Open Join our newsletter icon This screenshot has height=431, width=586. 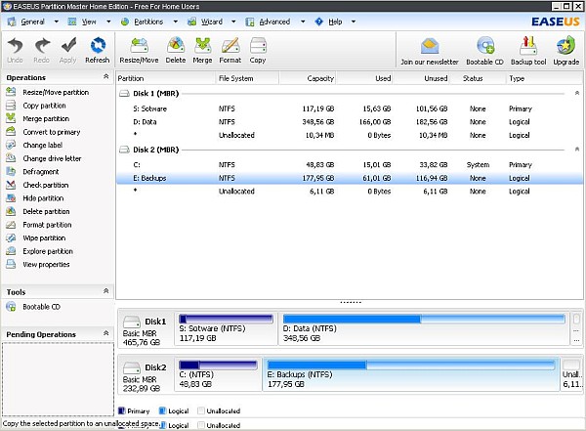pyautogui.click(x=430, y=51)
